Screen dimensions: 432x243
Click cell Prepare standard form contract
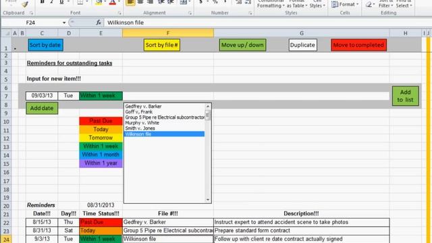(302, 231)
